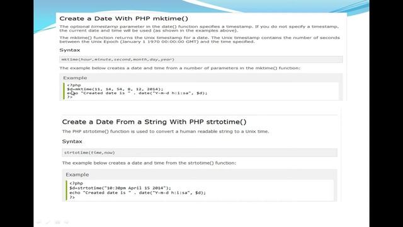Click the faint previous slide arrow control

(39, 223)
